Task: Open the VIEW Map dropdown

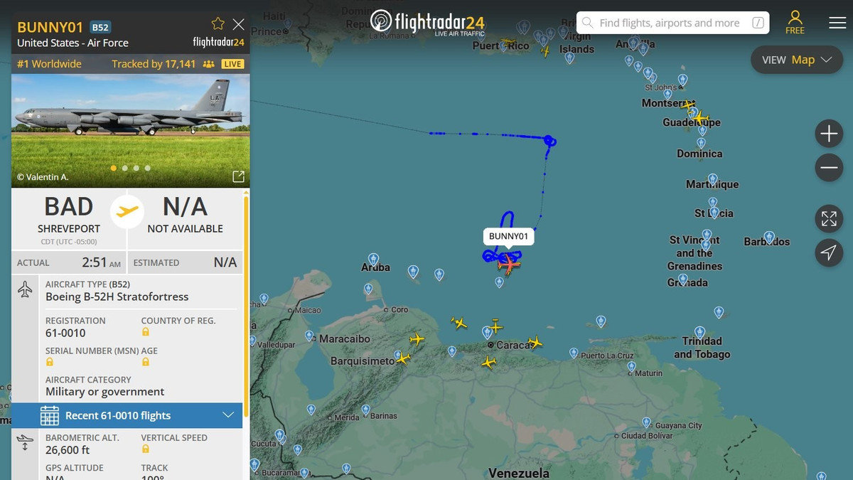Action: click(797, 60)
